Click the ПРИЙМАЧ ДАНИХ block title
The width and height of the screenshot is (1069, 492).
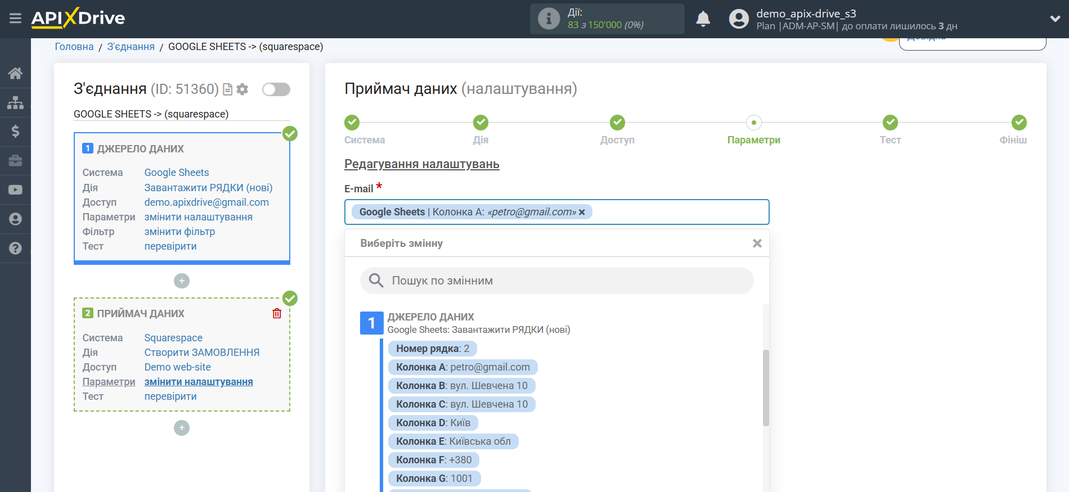141,314
